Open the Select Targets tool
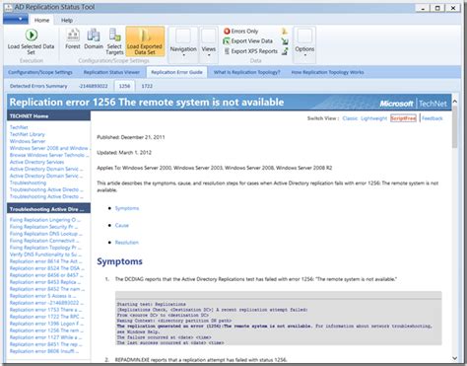This screenshot has height=366, width=467. (114, 41)
